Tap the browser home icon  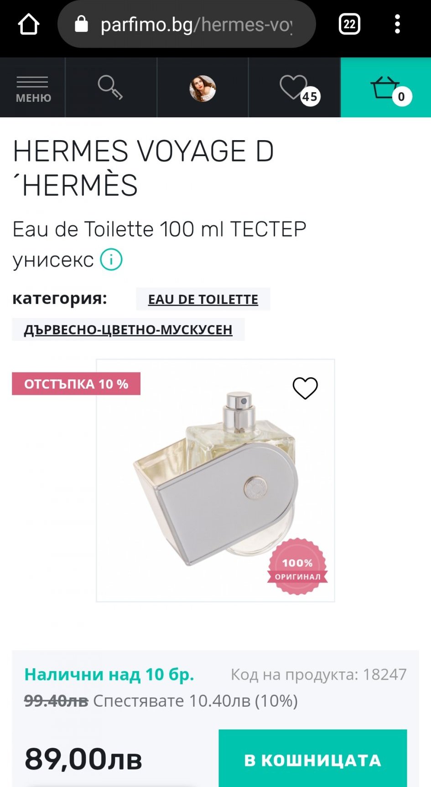point(28,24)
